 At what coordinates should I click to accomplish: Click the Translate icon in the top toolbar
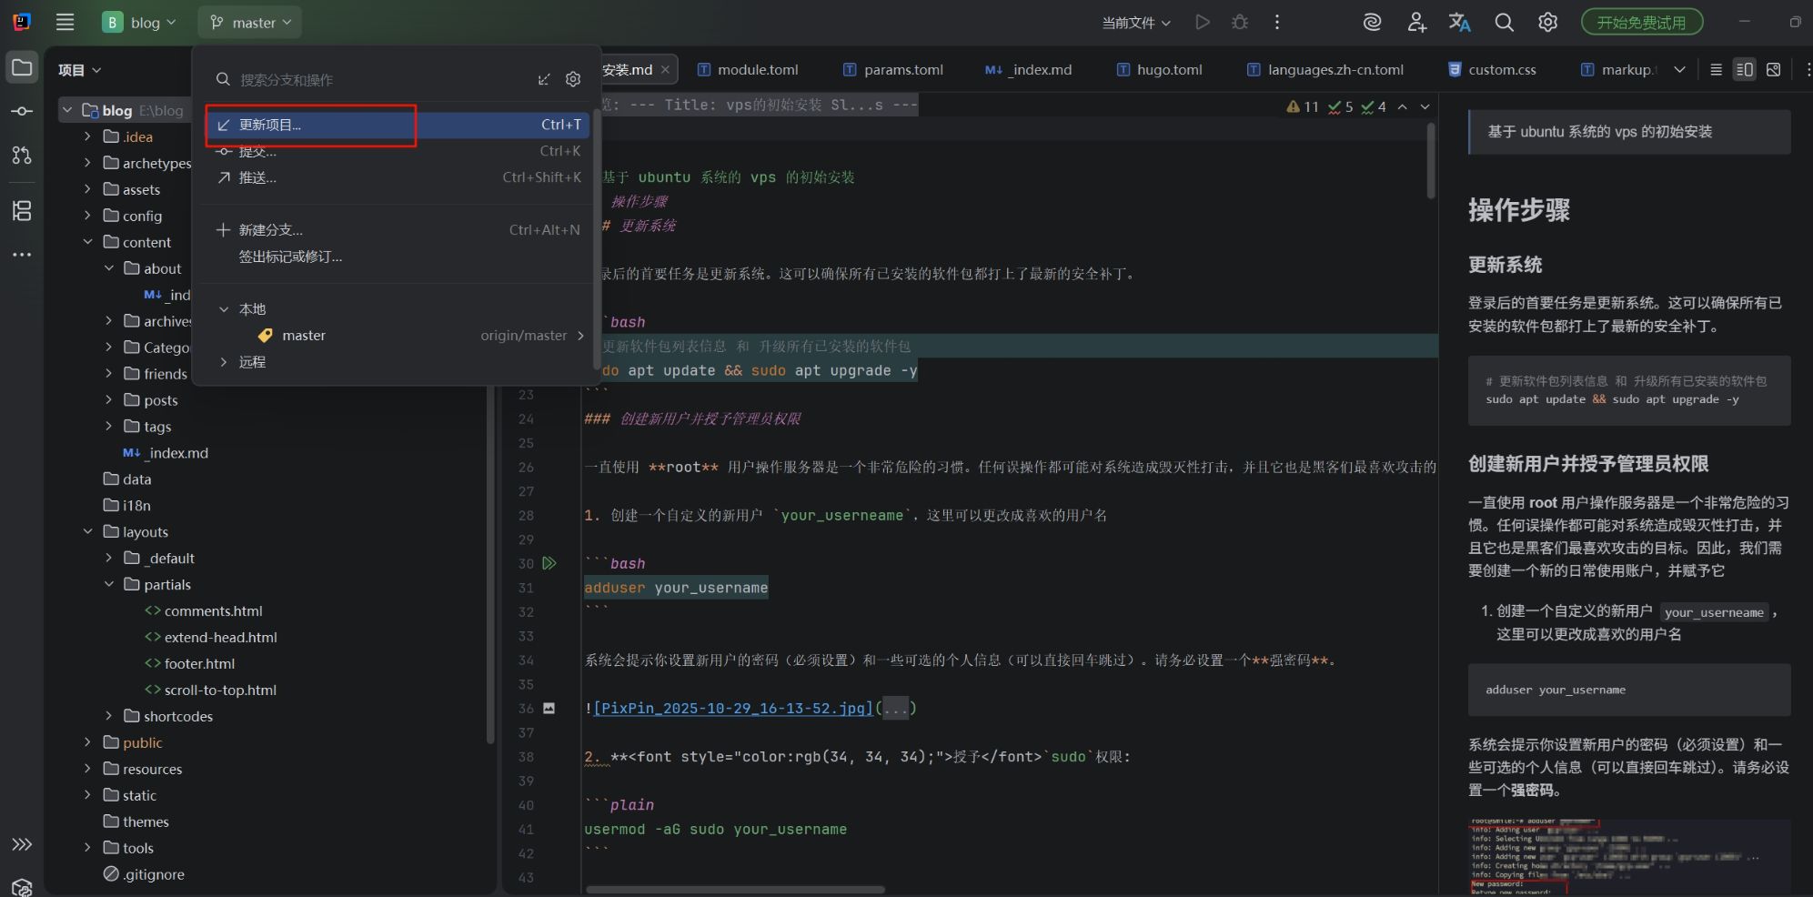[x=1459, y=23]
